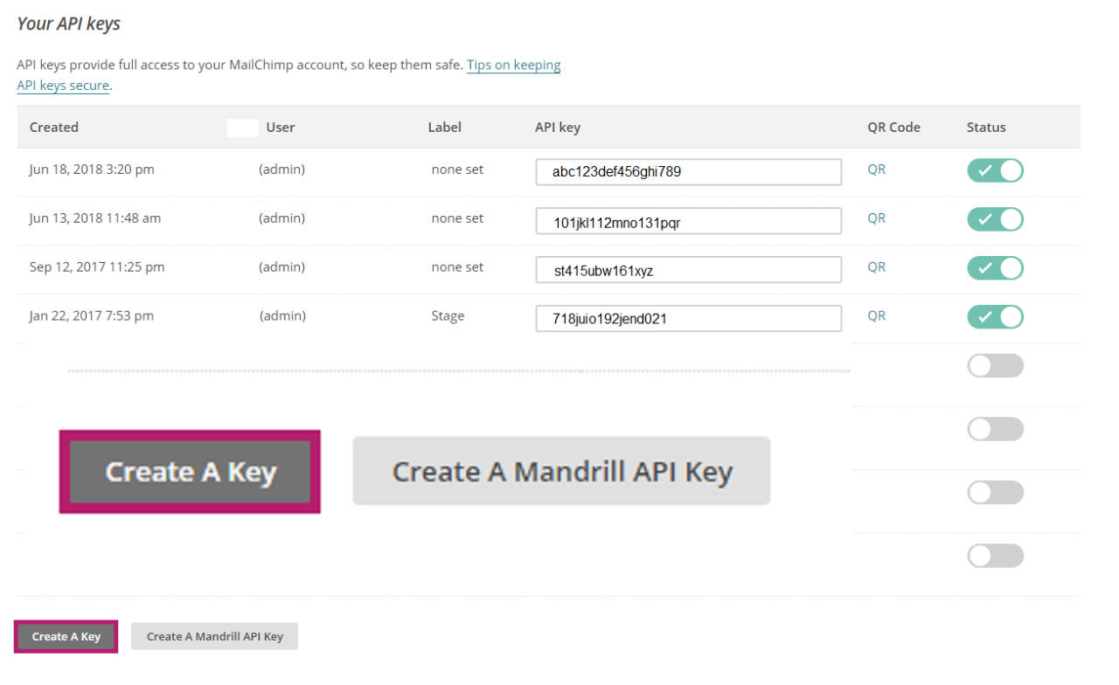The image size is (1119, 685).
Task: Open QR link in the Stage key row
Action: point(876,316)
